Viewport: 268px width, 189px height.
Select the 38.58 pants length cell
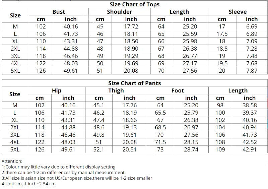point(249,105)
